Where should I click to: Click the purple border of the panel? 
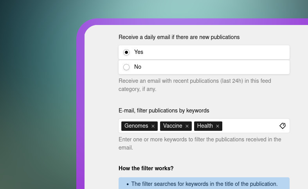(80, 117)
